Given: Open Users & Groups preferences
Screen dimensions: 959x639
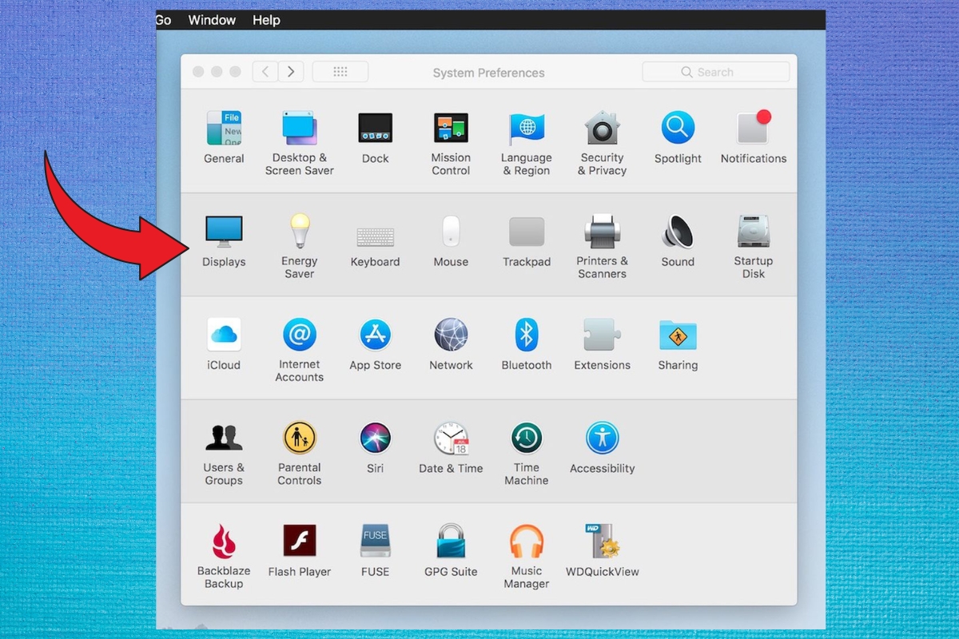Looking at the screenshot, I should [x=224, y=453].
